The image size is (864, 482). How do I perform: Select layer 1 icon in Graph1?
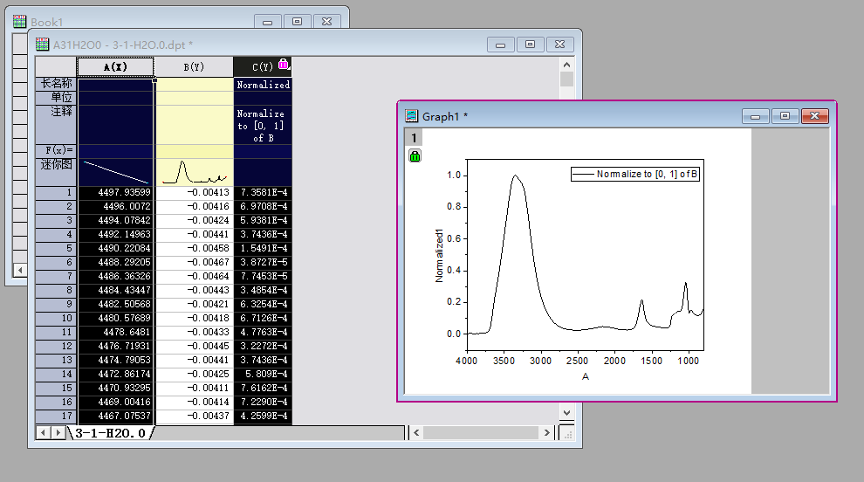(414, 138)
